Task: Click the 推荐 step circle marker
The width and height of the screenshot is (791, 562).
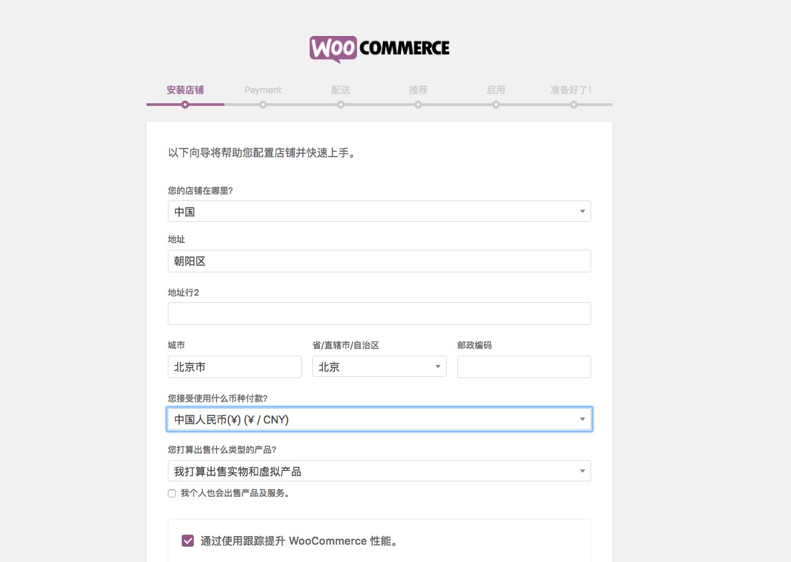Action: (418, 105)
